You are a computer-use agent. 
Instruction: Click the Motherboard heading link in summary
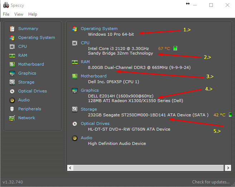[94, 76]
